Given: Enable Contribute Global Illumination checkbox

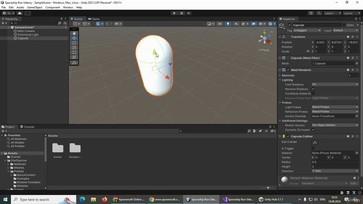Looking at the screenshot, I should (313, 93).
